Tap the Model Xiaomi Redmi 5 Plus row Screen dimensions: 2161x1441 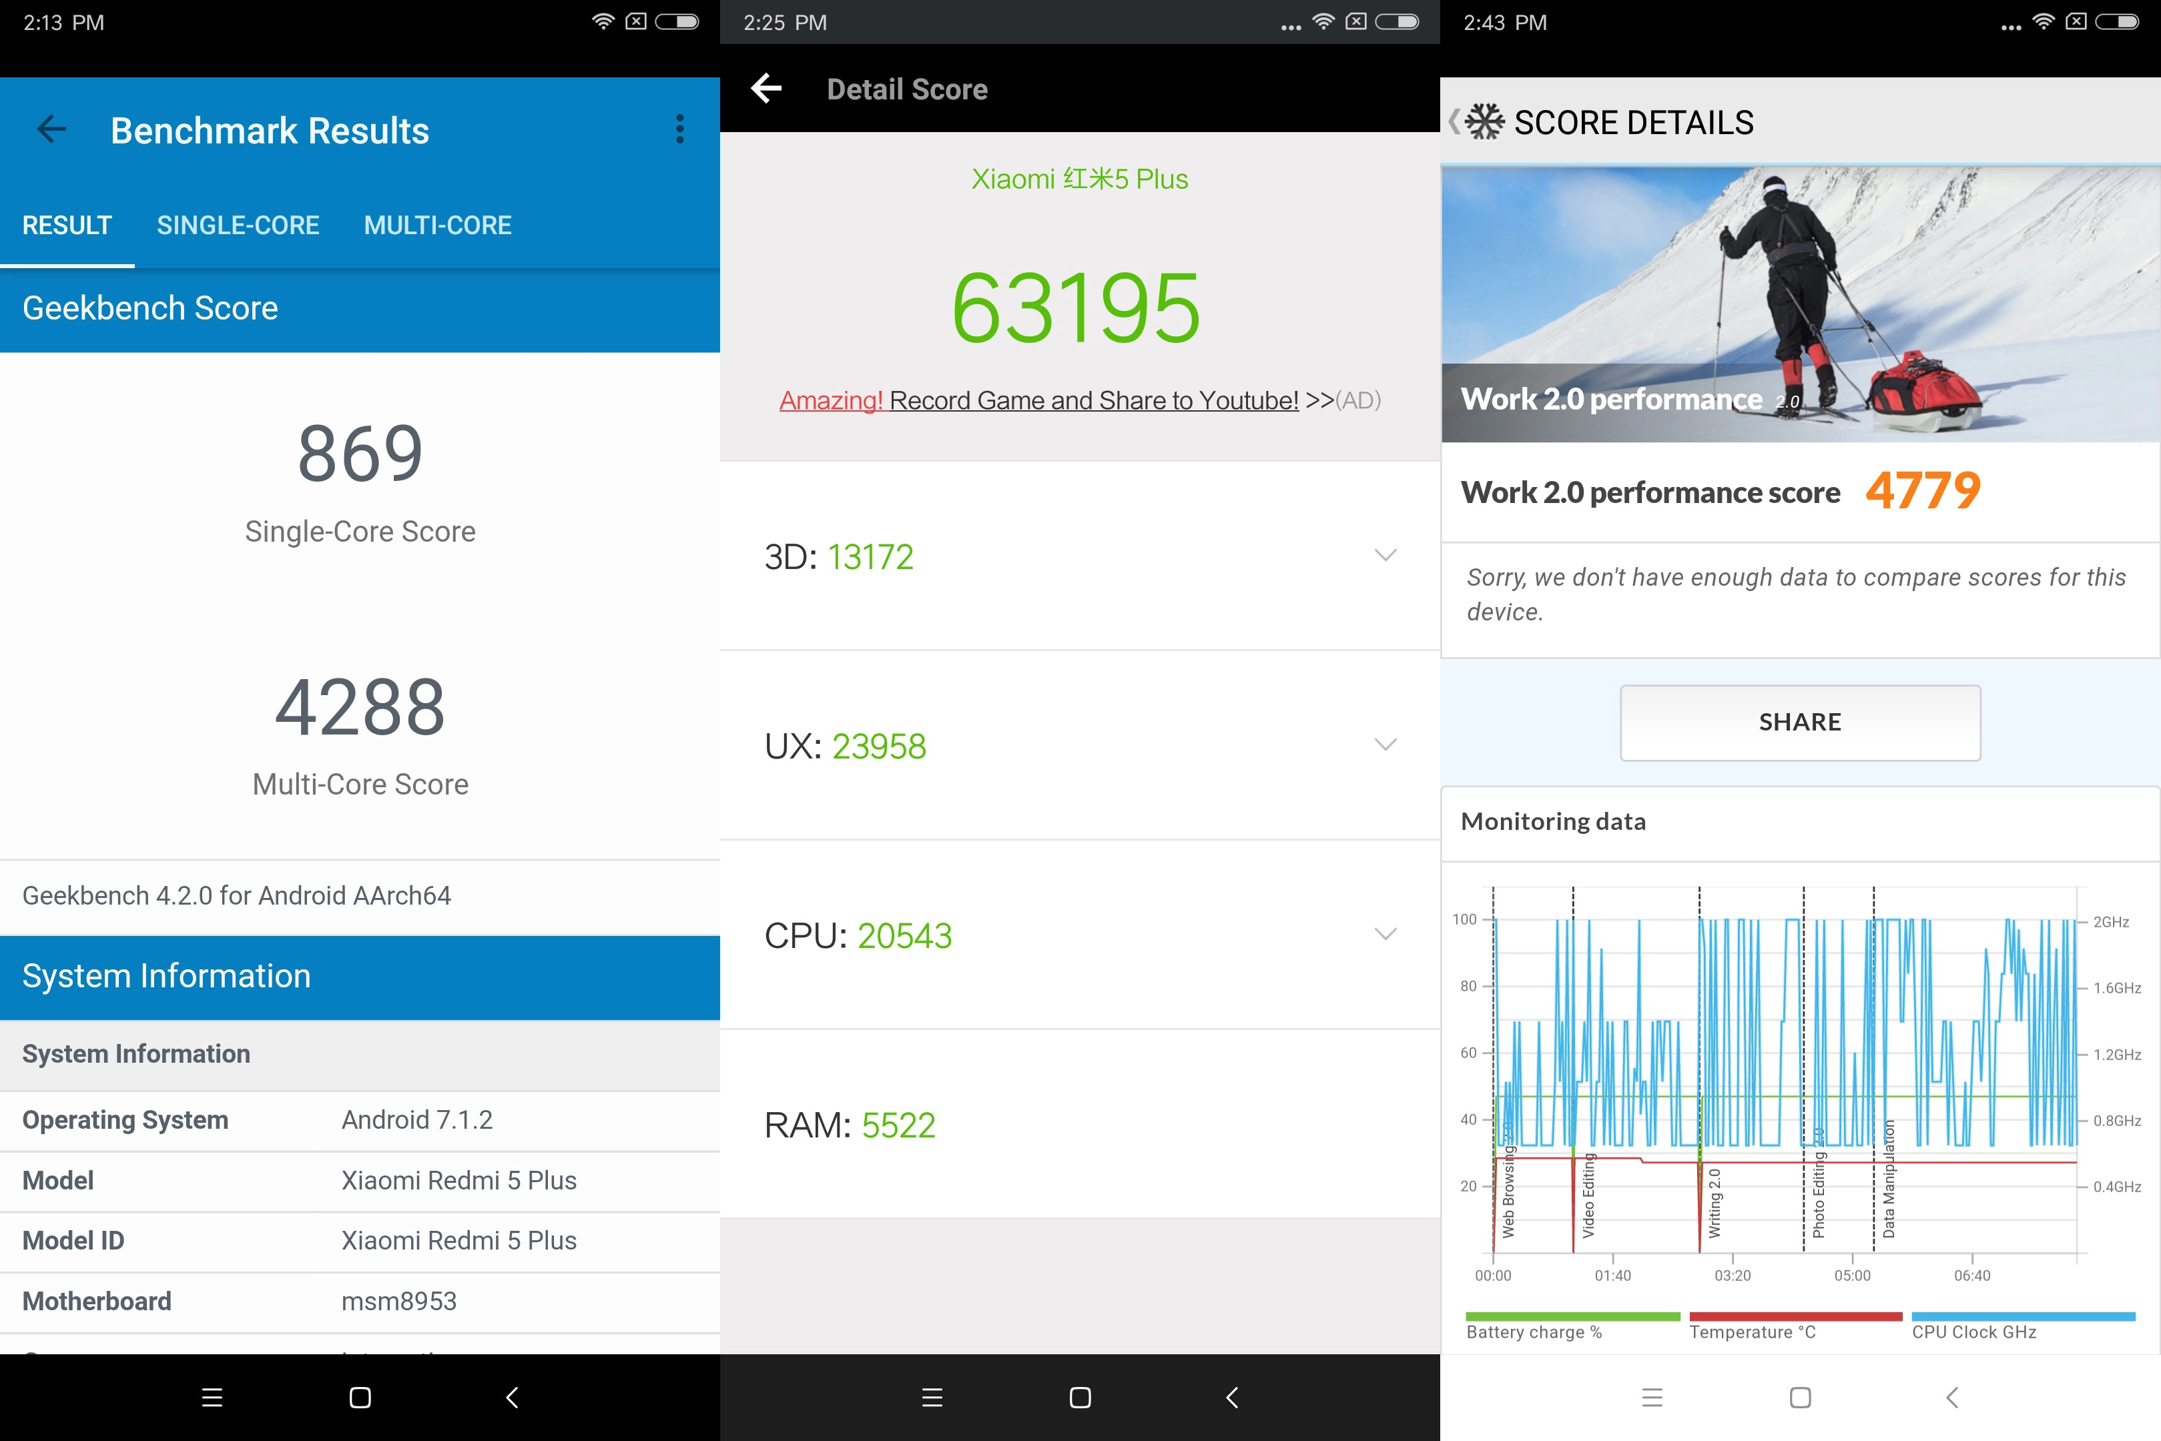[x=360, y=1181]
